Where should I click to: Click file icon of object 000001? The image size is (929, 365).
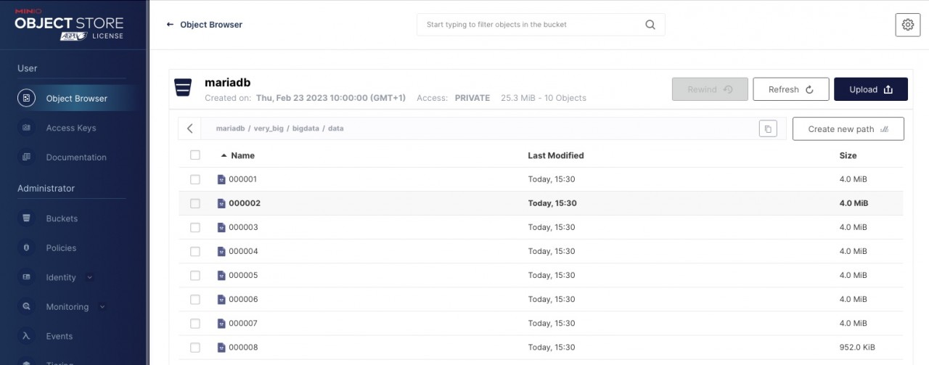tap(221, 179)
